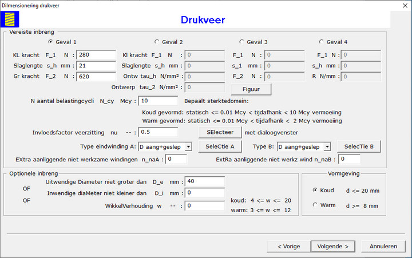The height and width of the screenshot is (258, 412).
Task: Close the Dimensionering drukveer dialog
Action: point(405,6)
